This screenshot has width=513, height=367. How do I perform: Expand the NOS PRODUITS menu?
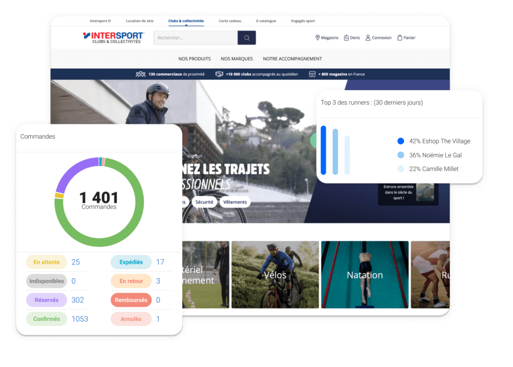(x=194, y=59)
